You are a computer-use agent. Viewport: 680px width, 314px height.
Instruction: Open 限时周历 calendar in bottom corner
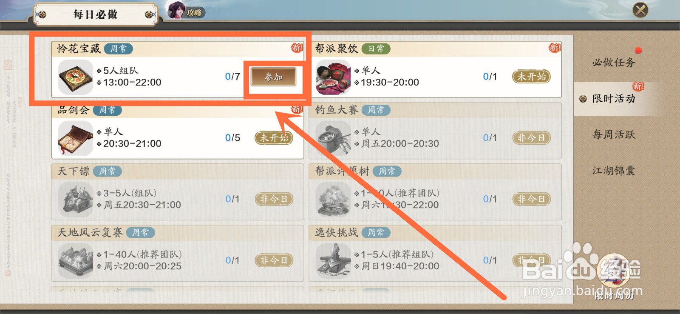pos(614,277)
